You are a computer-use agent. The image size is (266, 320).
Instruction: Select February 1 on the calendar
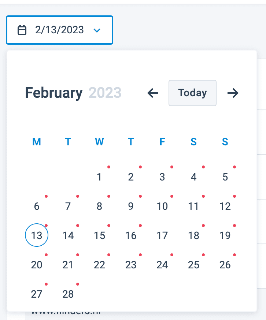(99, 177)
